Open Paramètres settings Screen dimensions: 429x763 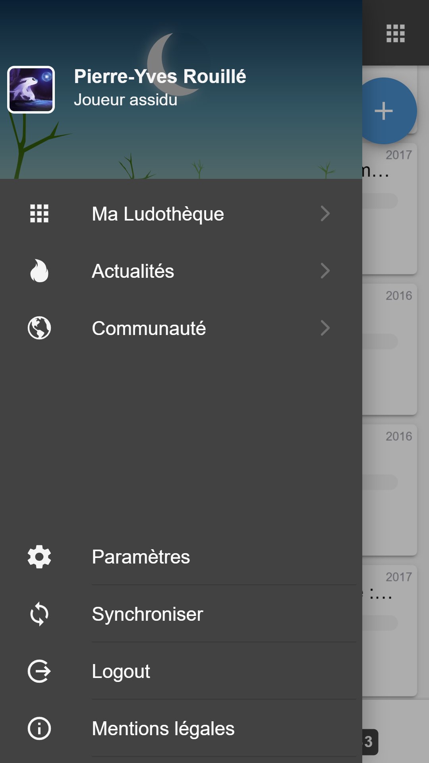click(141, 557)
